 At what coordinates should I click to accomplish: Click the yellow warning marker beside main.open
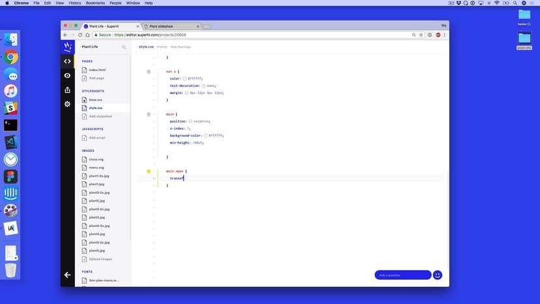click(149, 171)
